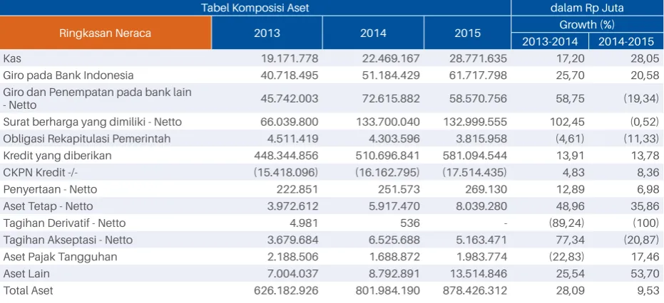Viewport: 664px width, 303px height.
Task: Select the 2014 column header
Action: 373,33
